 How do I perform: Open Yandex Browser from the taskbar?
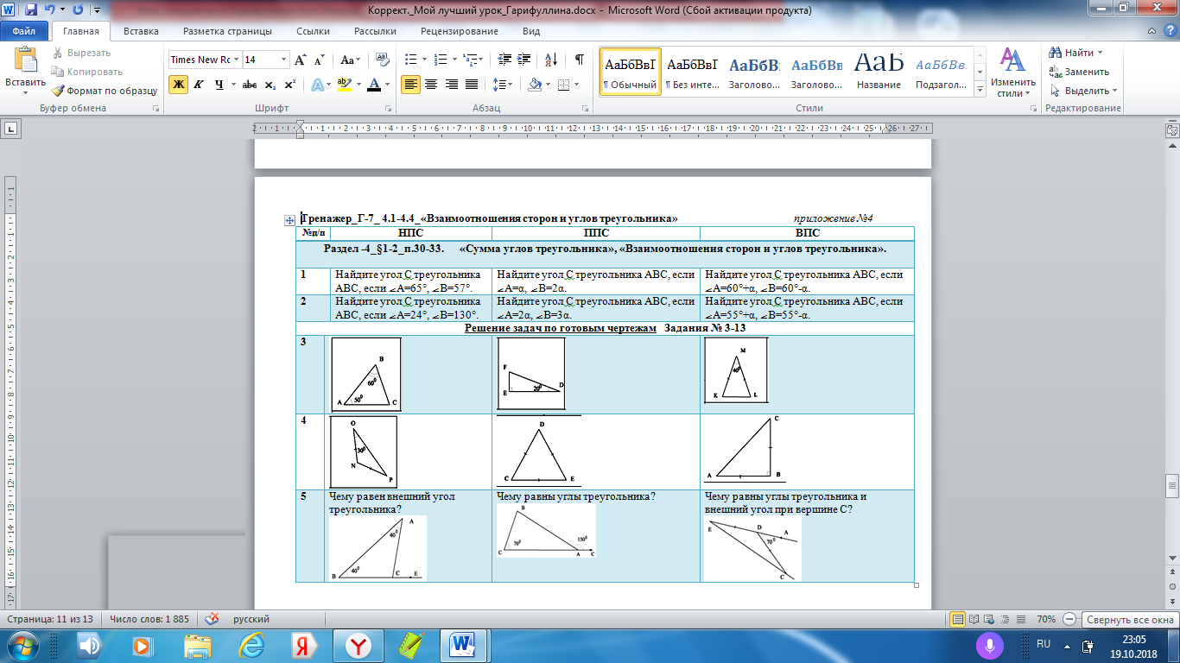click(358, 645)
